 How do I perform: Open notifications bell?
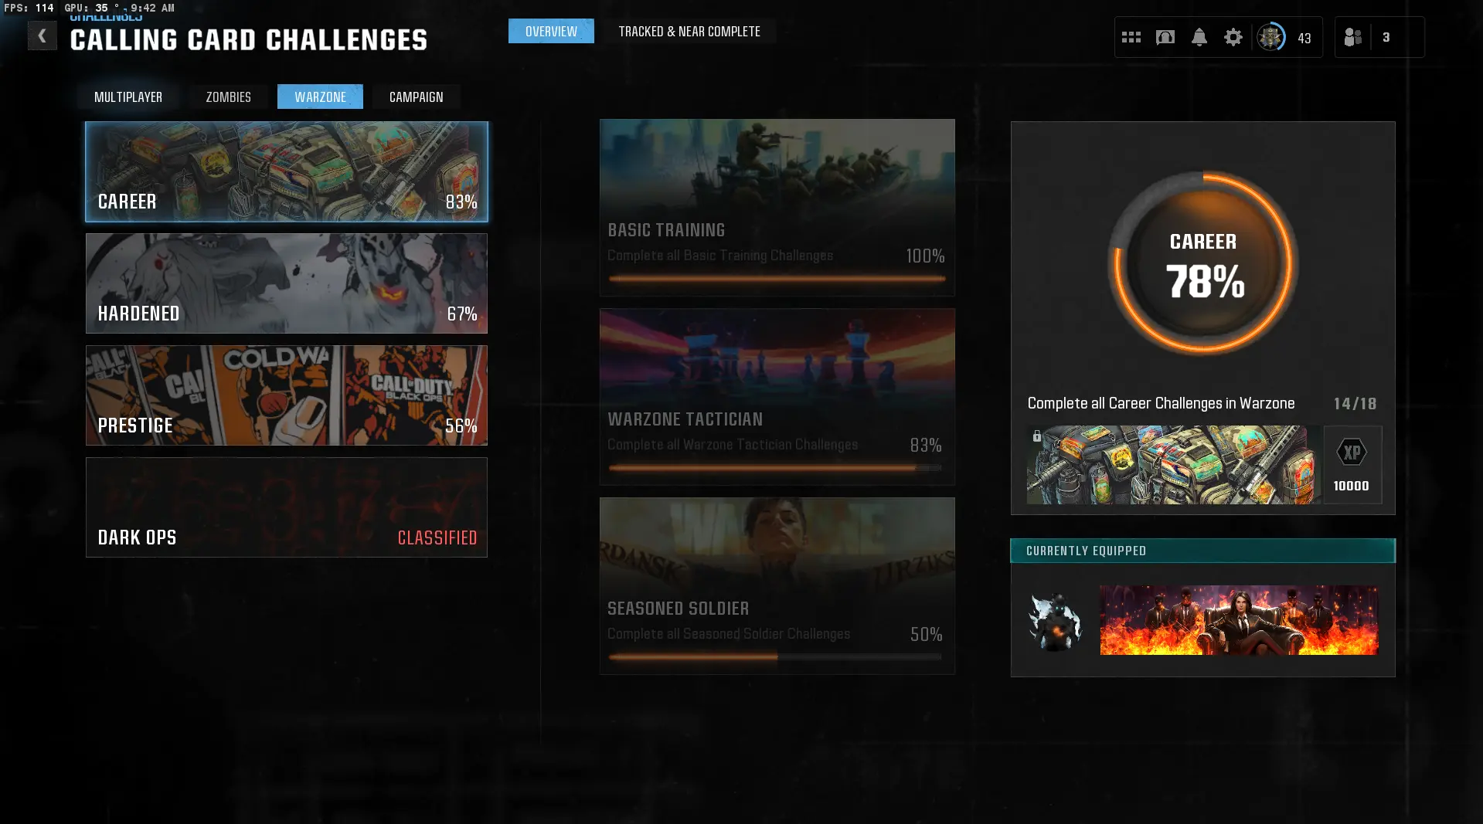pos(1199,37)
